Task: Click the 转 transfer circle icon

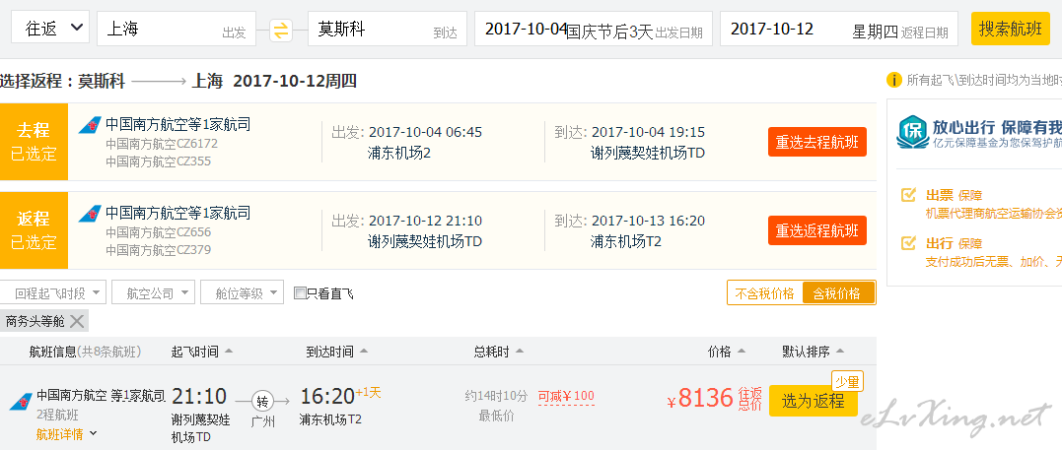Action: (x=262, y=402)
